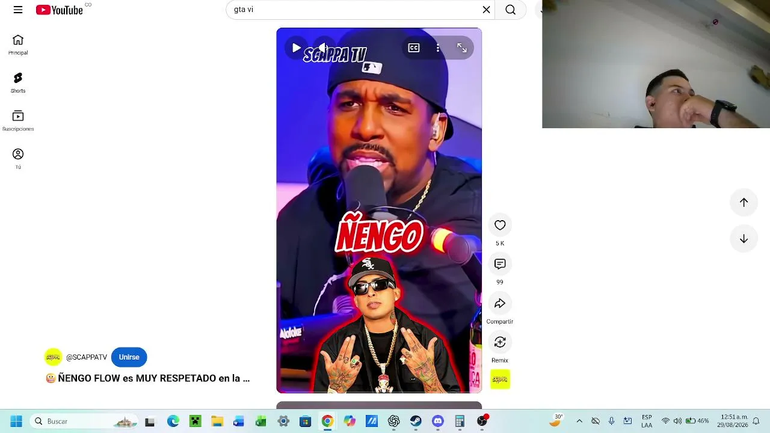
Task: Open the YouTube hamburger guide menu
Action: (x=18, y=10)
